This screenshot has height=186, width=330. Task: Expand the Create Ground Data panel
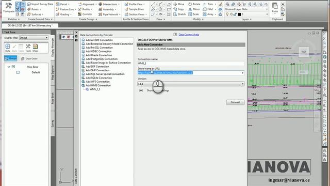[40, 19]
